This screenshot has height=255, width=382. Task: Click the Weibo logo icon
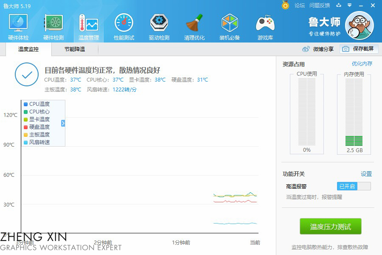[306, 49]
